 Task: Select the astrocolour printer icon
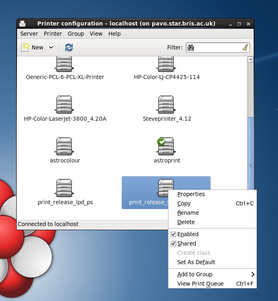tap(65, 147)
